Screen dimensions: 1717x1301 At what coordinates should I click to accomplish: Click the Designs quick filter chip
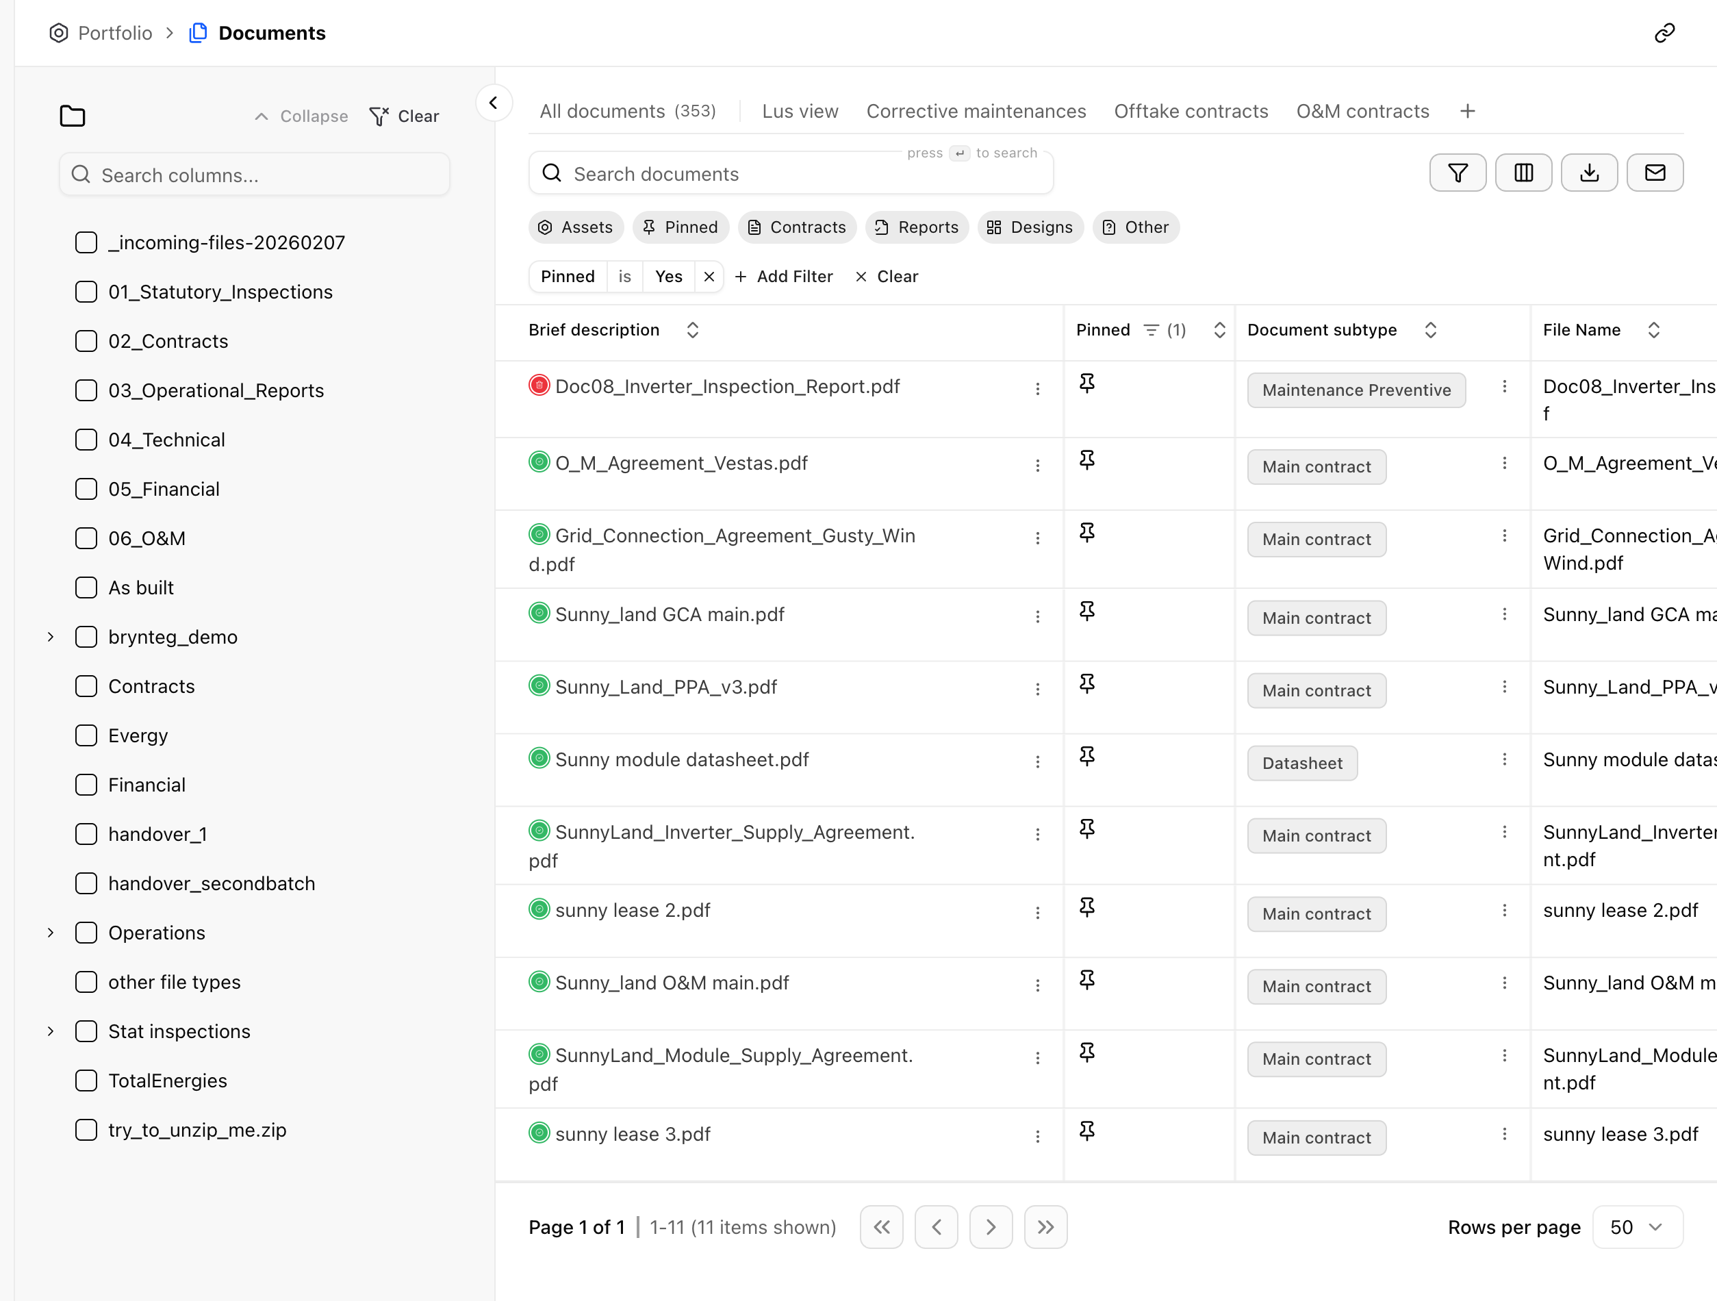(x=1030, y=227)
